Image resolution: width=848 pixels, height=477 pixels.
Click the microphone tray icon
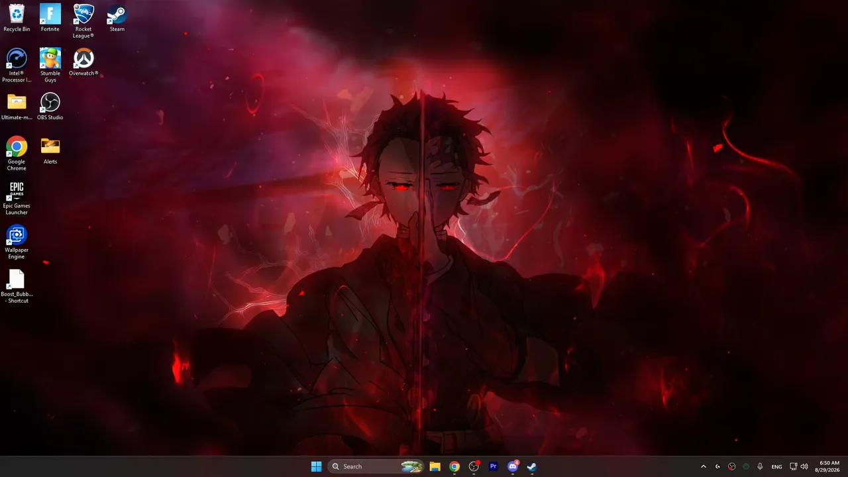click(760, 466)
